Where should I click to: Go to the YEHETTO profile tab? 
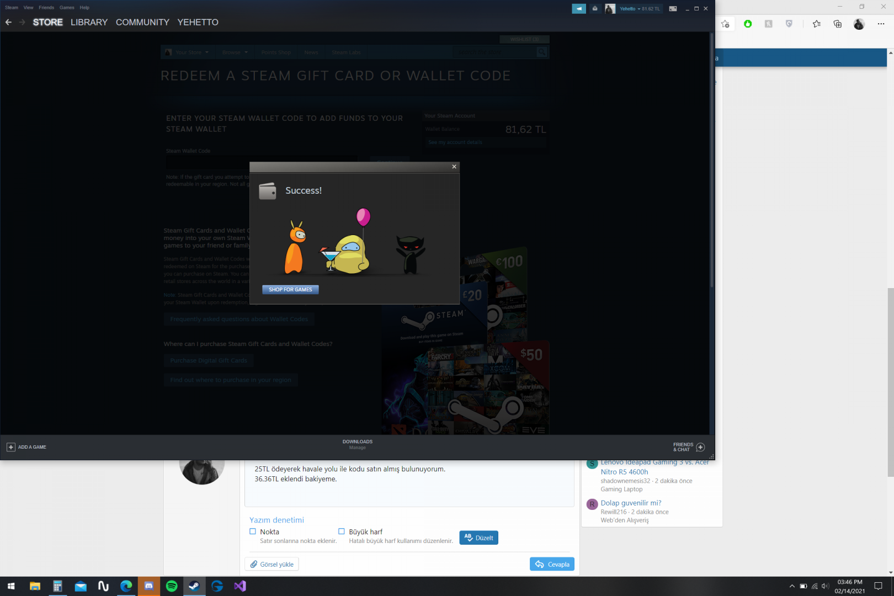click(x=198, y=22)
